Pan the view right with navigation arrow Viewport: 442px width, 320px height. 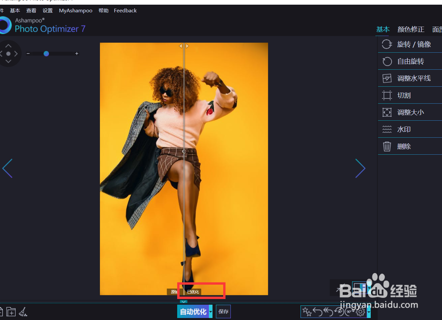16,54
